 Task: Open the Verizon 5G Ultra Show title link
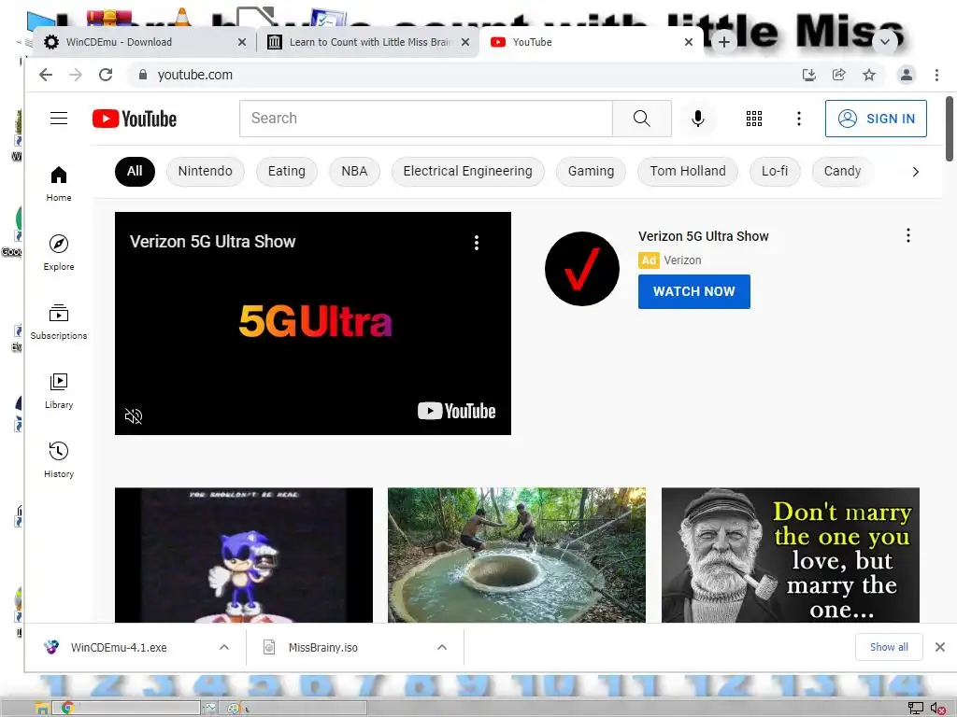pyautogui.click(x=703, y=236)
